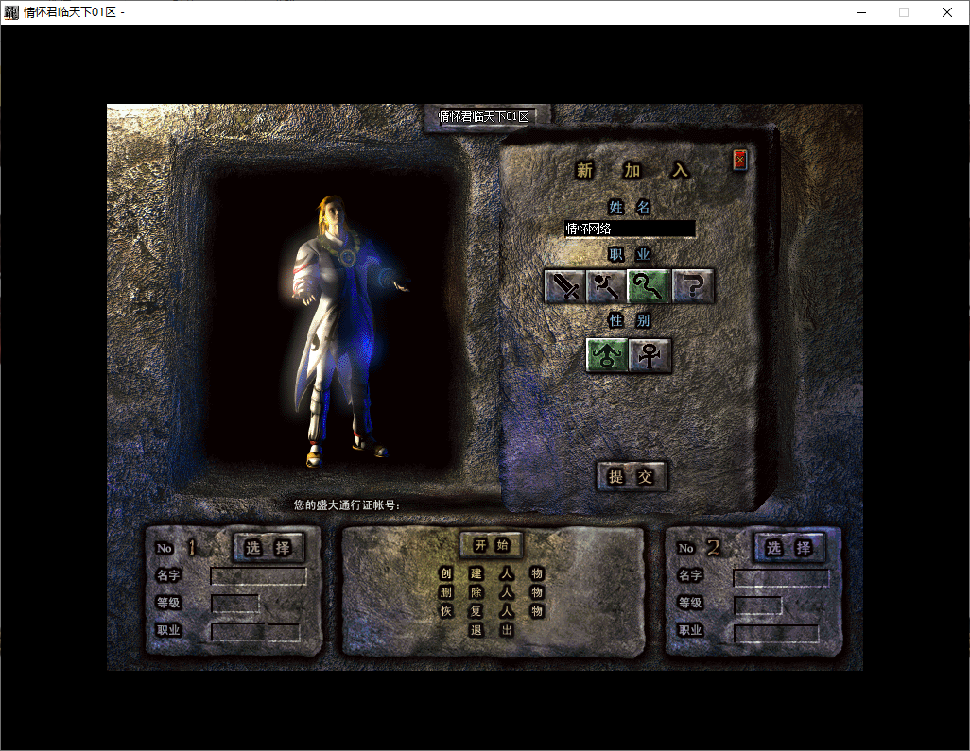Click the 您的盛大通行证帐号 account label
This screenshot has width=970, height=751.
point(347,505)
